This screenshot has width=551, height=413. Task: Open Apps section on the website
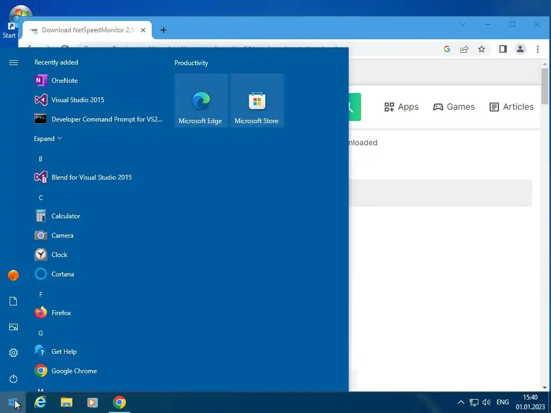pos(401,107)
